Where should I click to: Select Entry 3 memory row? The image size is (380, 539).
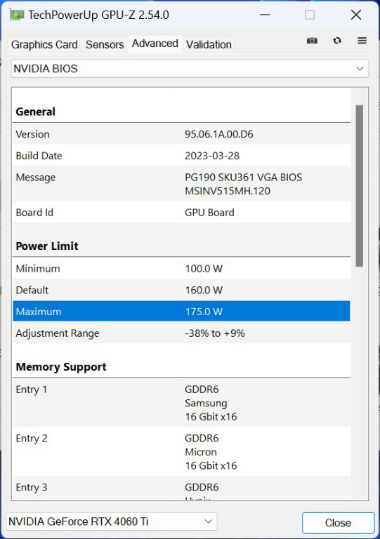pyautogui.click(x=181, y=488)
